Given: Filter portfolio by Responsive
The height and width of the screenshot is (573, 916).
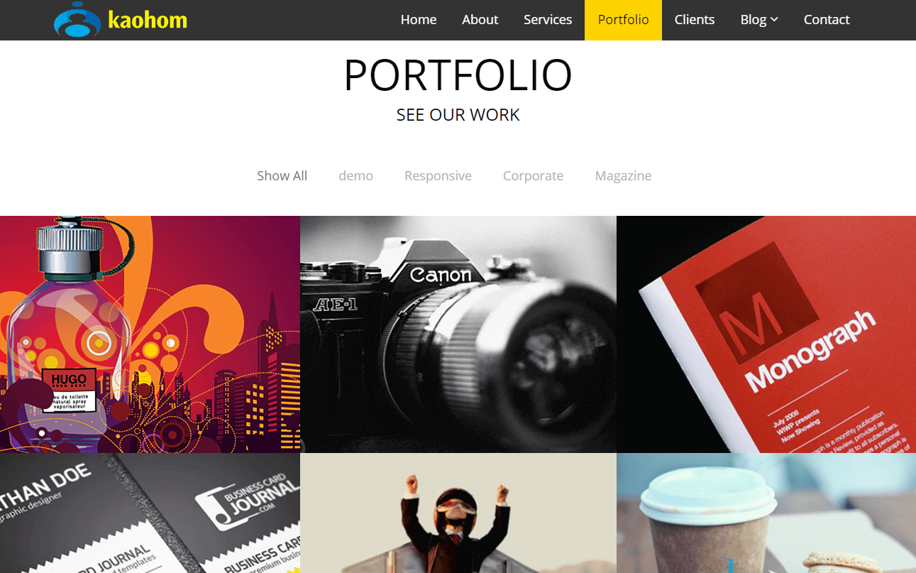Looking at the screenshot, I should tap(438, 175).
